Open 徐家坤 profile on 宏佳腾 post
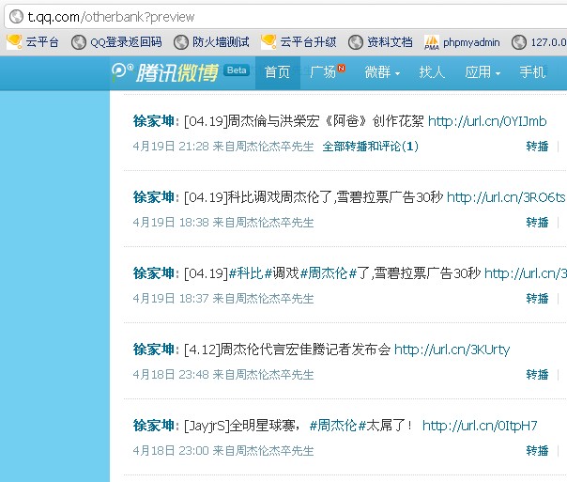This screenshot has width=567, height=482. [154, 350]
